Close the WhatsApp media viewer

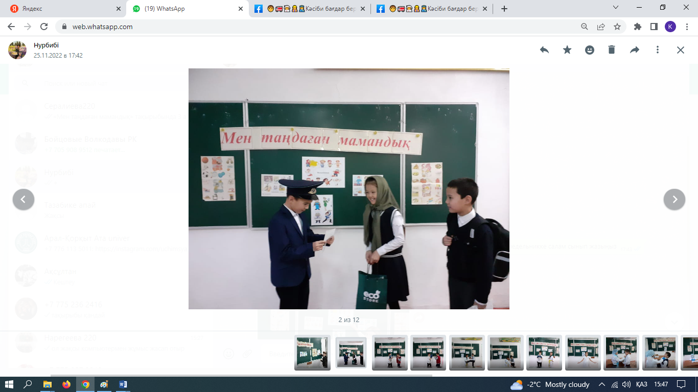(681, 50)
